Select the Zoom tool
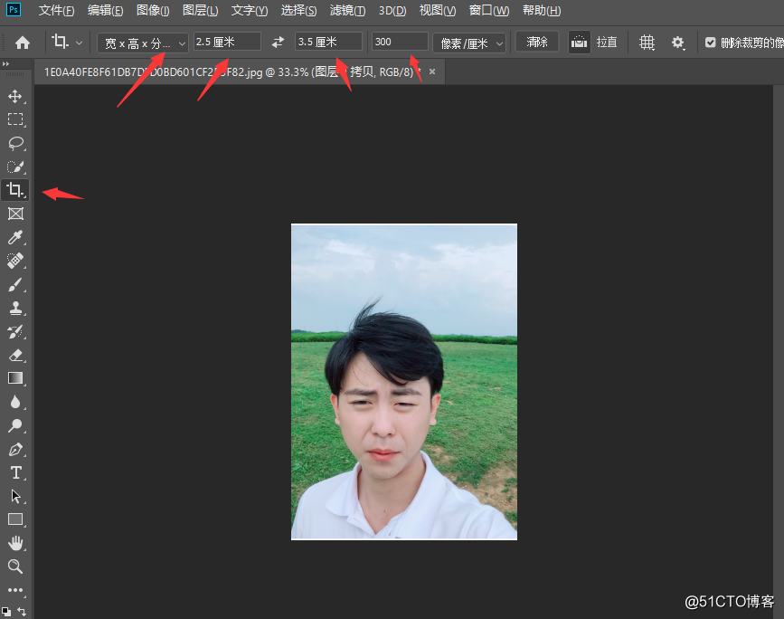The image size is (784, 619). (15, 567)
